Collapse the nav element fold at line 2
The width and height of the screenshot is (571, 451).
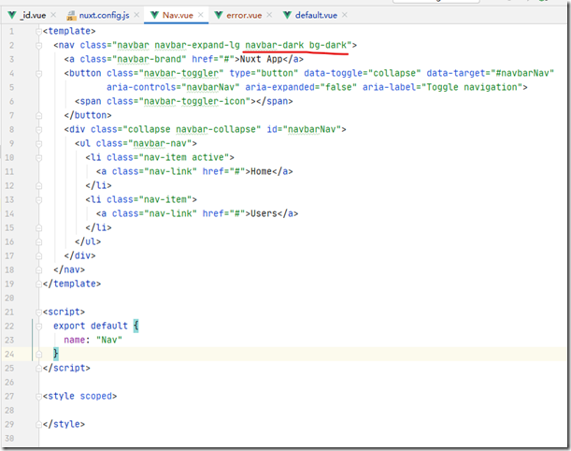pos(38,46)
